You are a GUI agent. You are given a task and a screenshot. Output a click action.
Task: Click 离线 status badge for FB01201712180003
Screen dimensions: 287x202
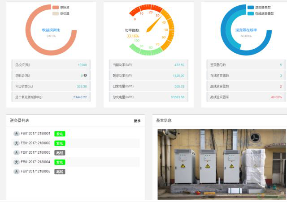(60, 153)
